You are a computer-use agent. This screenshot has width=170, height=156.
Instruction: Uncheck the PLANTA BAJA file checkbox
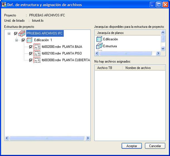(31, 47)
